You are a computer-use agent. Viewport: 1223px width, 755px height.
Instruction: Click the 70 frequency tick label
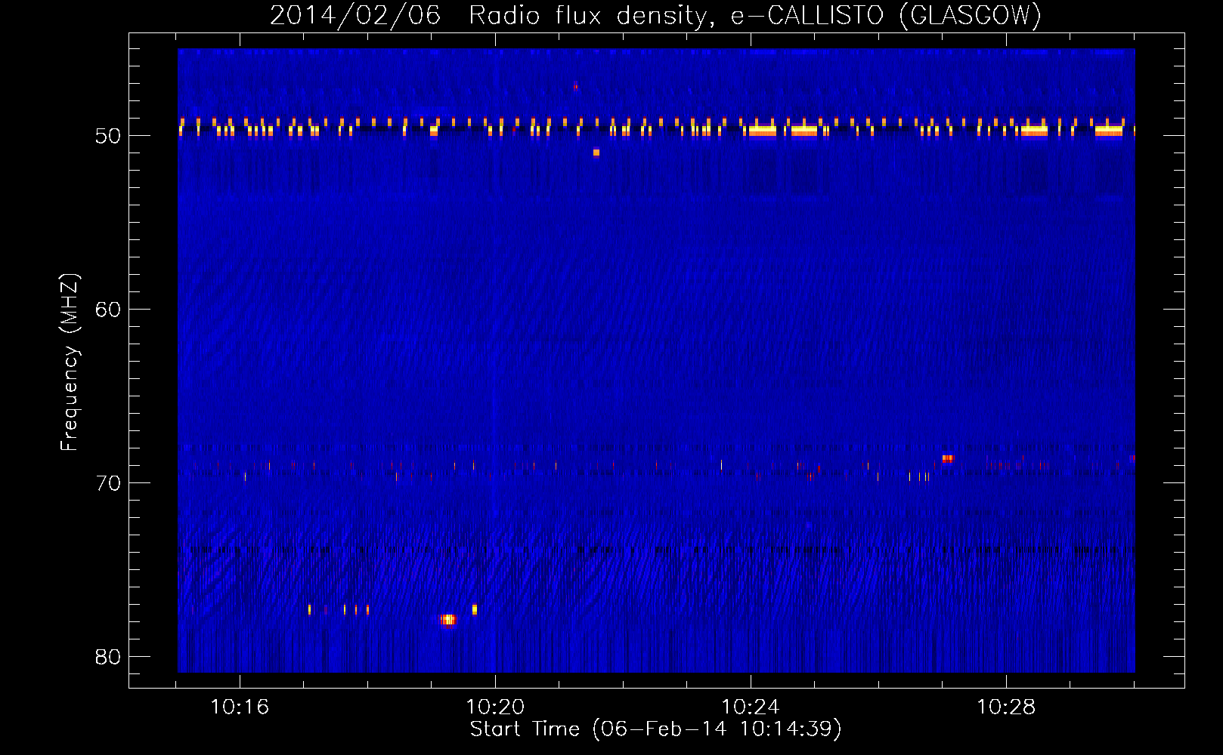[108, 483]
